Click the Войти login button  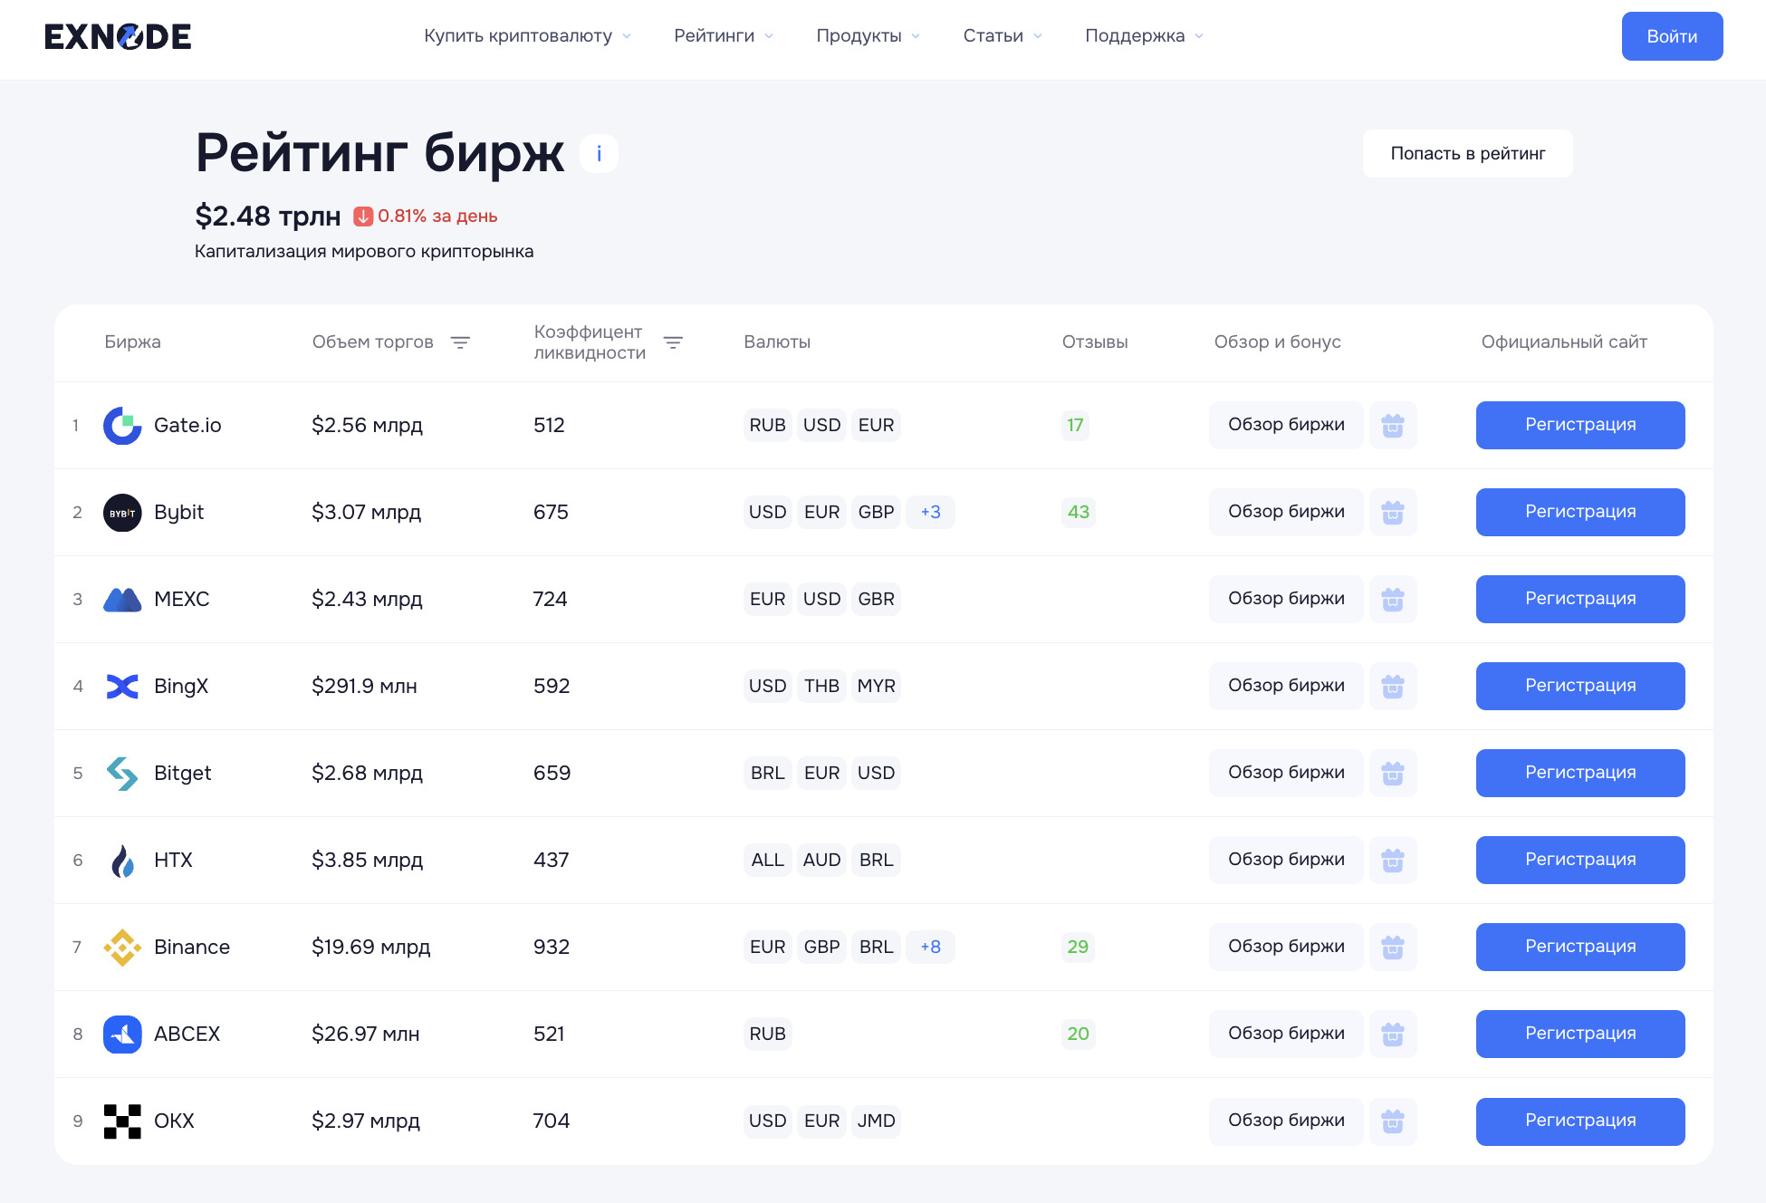[x=1672, y=36]
